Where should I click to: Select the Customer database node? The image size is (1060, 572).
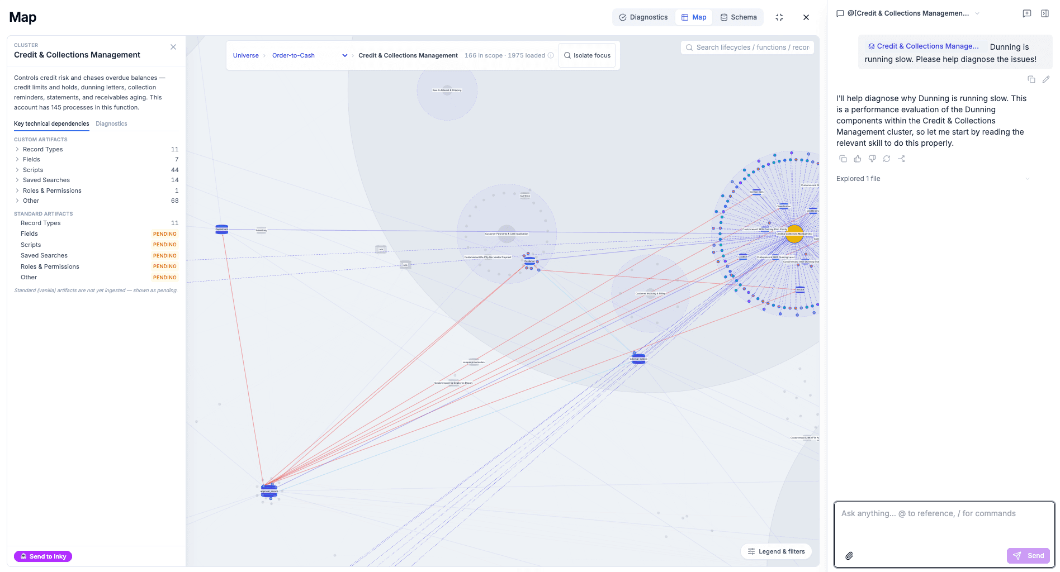click(529, 261)
